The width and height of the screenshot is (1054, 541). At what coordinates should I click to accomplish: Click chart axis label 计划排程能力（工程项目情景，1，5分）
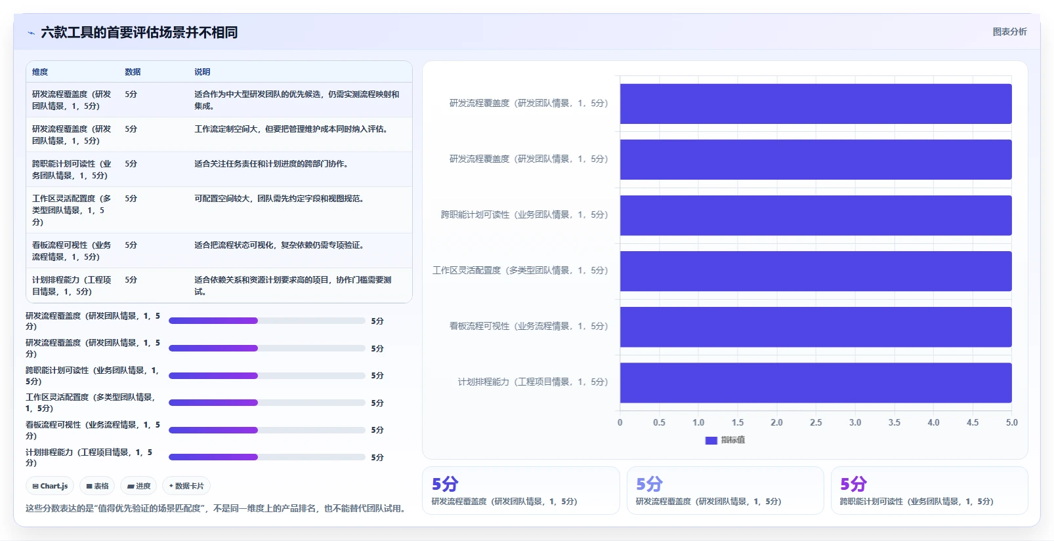[x=532, y=382]
